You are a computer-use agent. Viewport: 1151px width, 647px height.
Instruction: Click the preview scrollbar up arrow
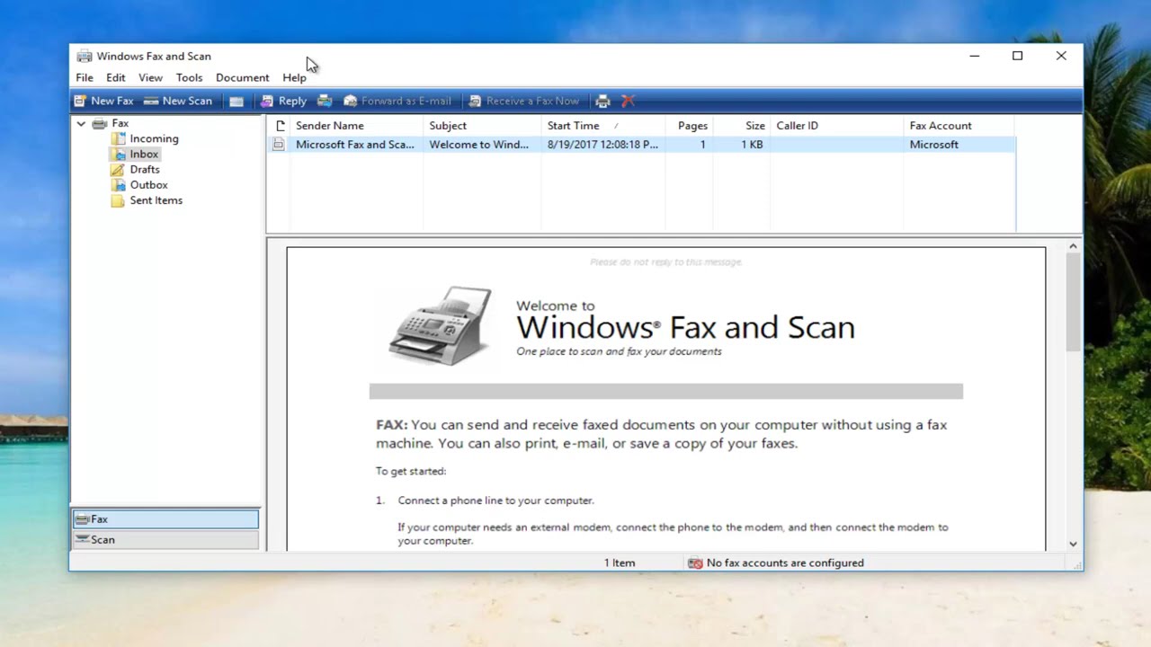(1073, 246)
